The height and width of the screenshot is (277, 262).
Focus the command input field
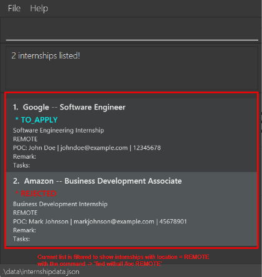[132, 31]
